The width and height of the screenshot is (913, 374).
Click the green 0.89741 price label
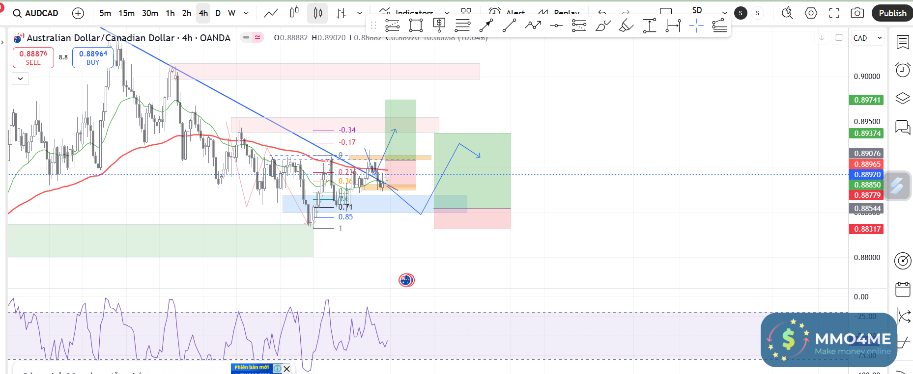(x=866, y=100)
